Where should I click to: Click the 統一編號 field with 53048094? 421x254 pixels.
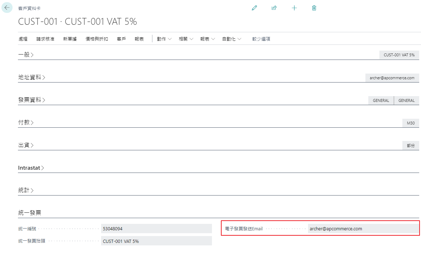point(157,229)
